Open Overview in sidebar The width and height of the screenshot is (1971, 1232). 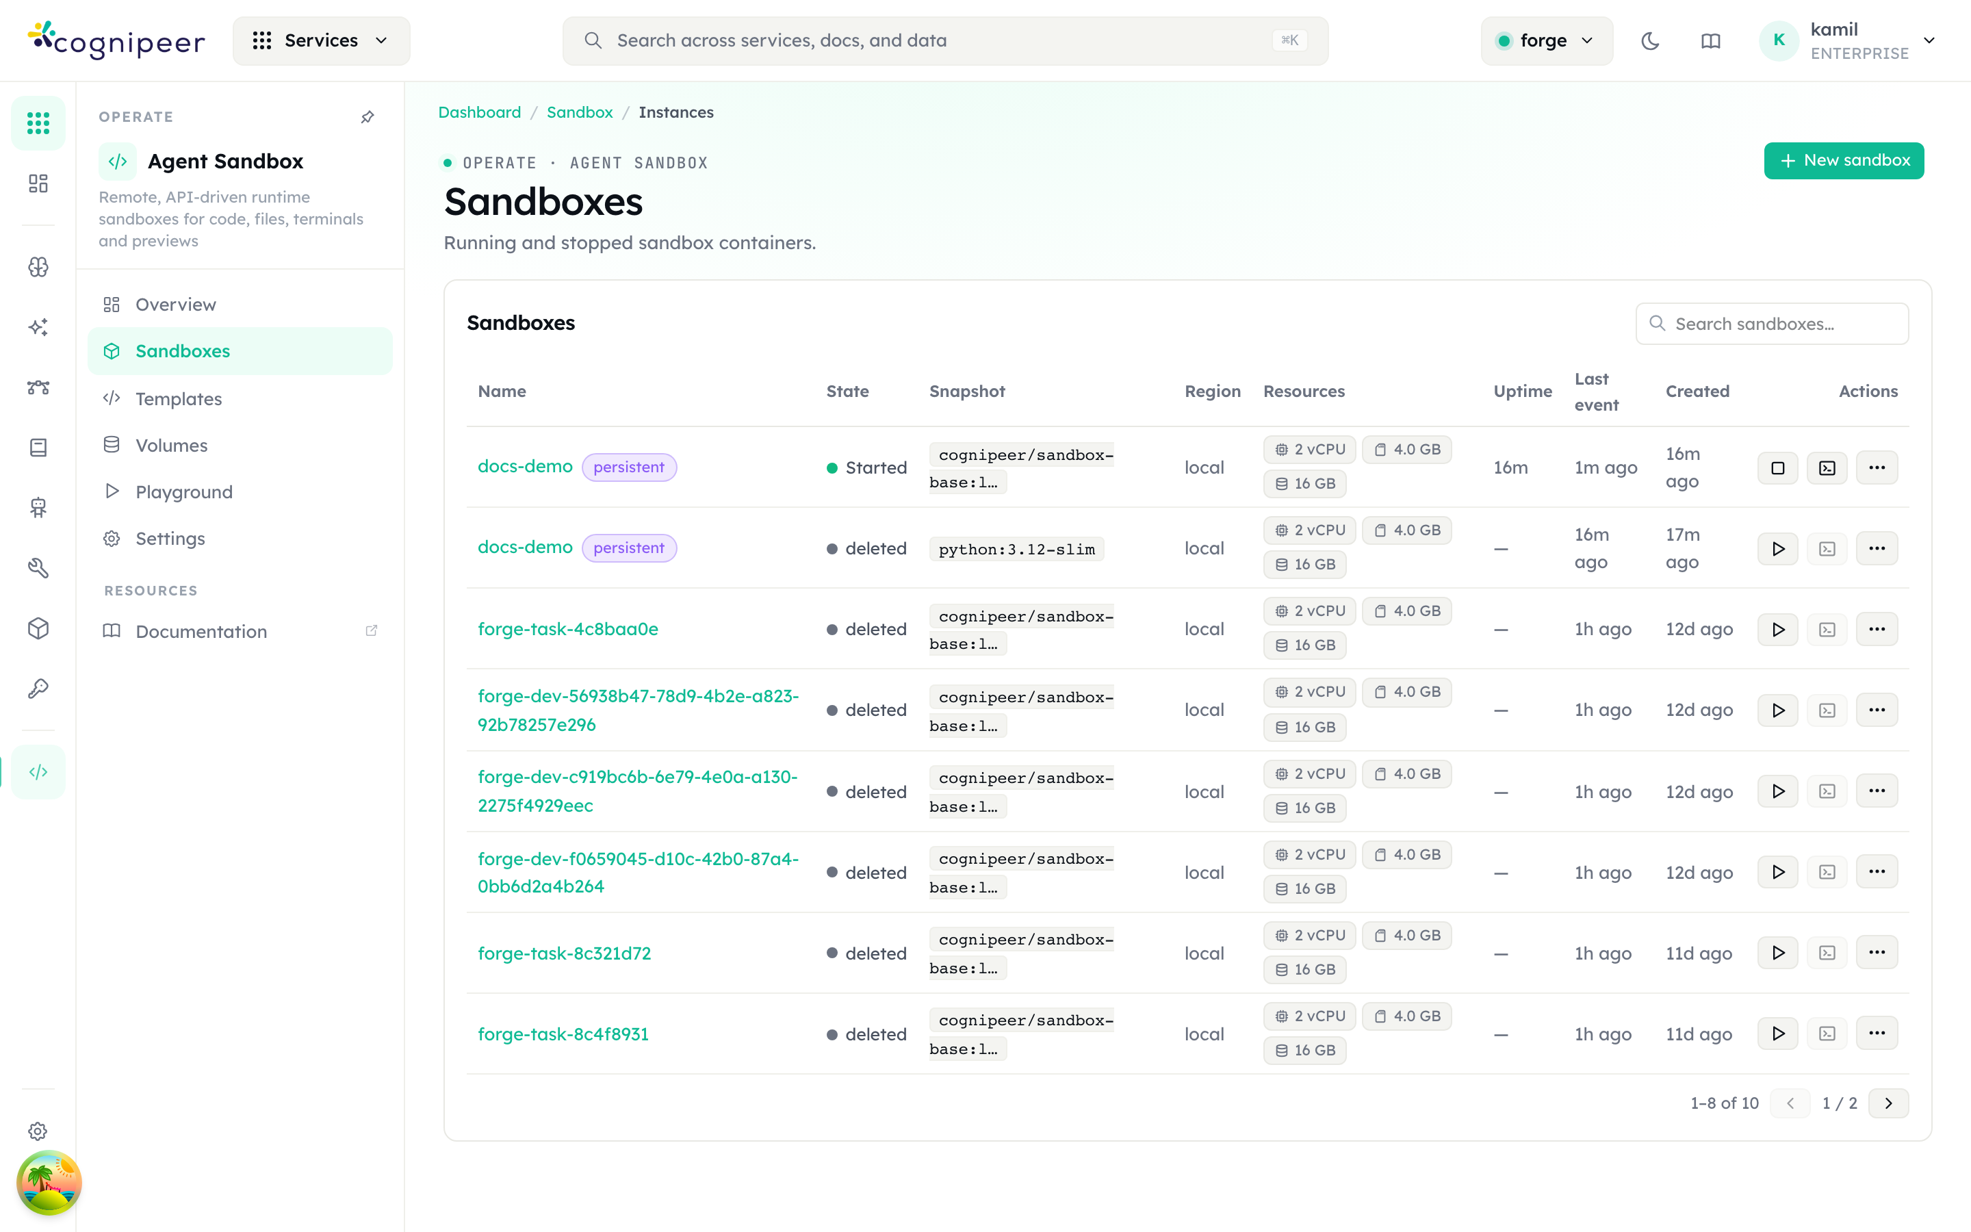point(240,305)
